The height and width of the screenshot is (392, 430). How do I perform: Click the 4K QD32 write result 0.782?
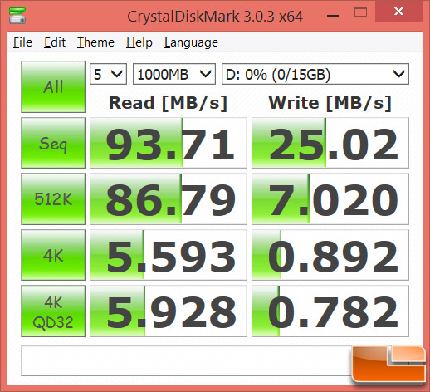pos(330,311)
